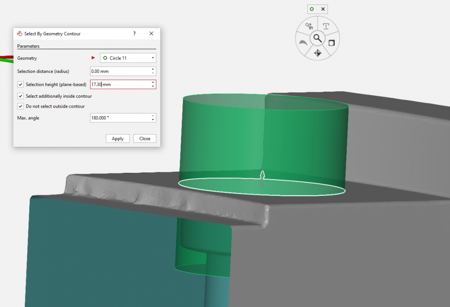Open help with the question mark button
The height and width of the screenshot is (307, 450).
click(134, 34)
